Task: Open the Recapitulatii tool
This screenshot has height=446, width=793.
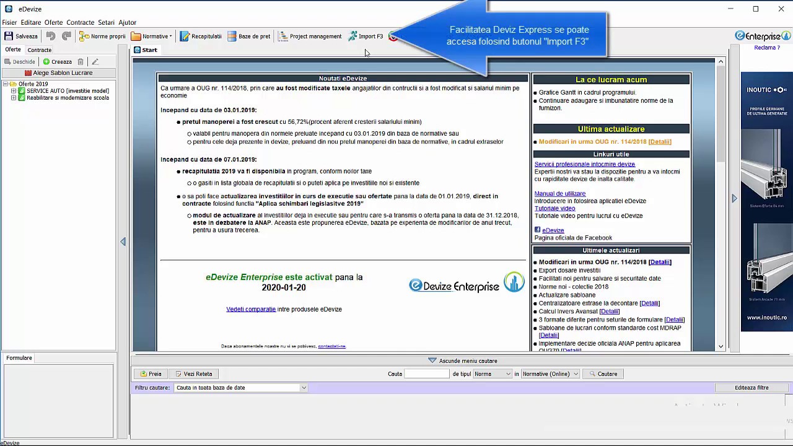Action: (201, 37)
